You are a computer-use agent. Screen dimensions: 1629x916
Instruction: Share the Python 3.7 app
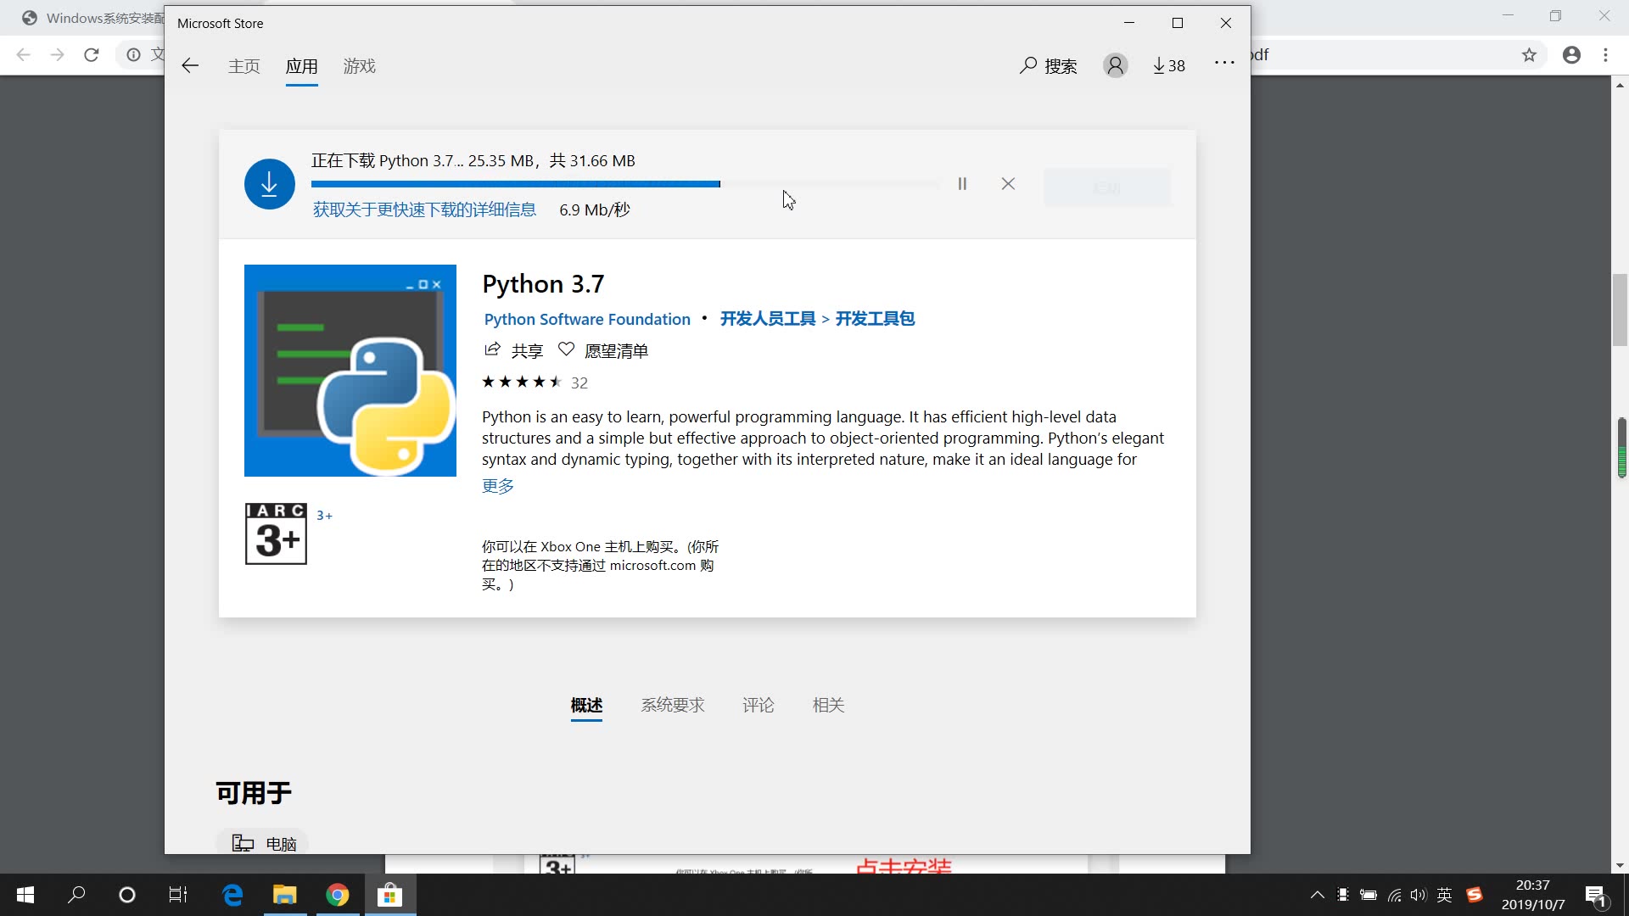click(513, 350)
